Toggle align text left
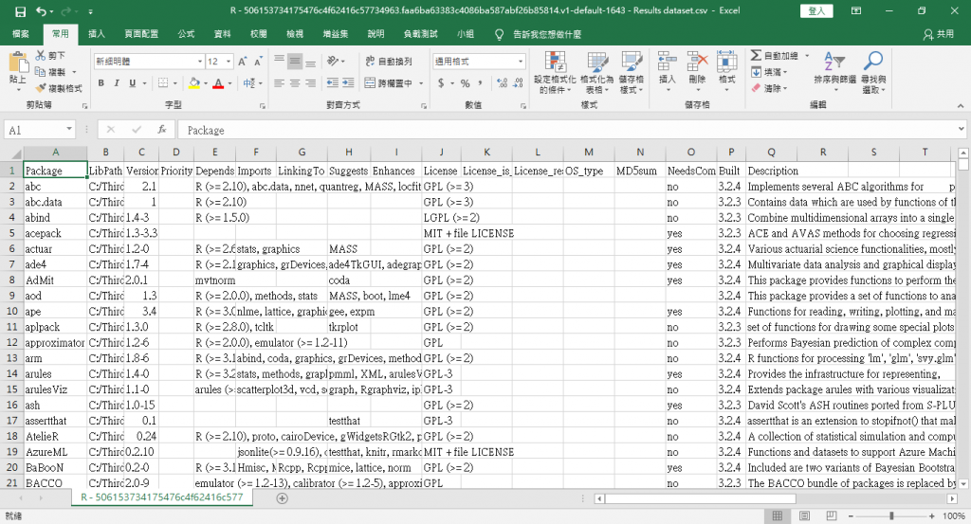 [280, 82]
